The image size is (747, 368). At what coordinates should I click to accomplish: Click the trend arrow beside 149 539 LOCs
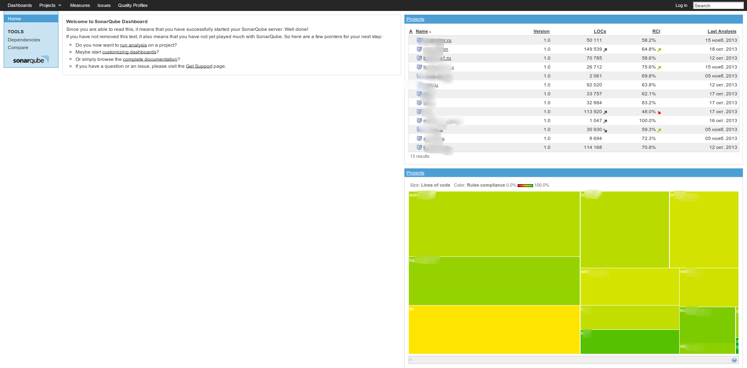(x=605, y=49)
